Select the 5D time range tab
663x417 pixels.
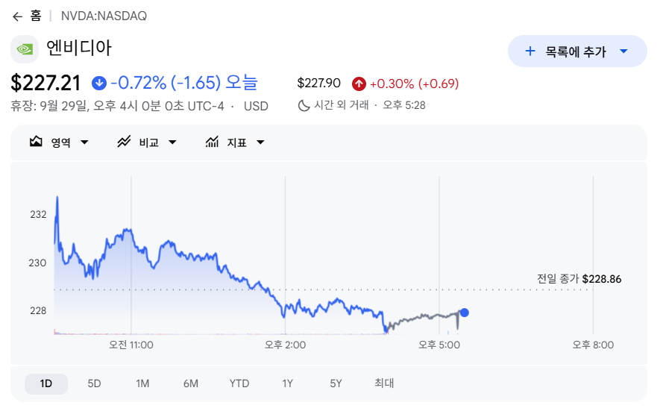pyautogui.click(x=94, y=383)
